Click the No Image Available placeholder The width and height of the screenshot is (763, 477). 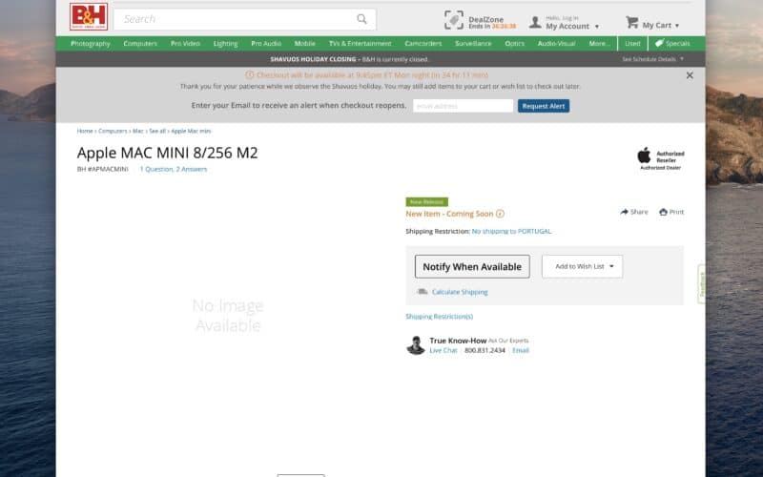[x=228, y=316]
